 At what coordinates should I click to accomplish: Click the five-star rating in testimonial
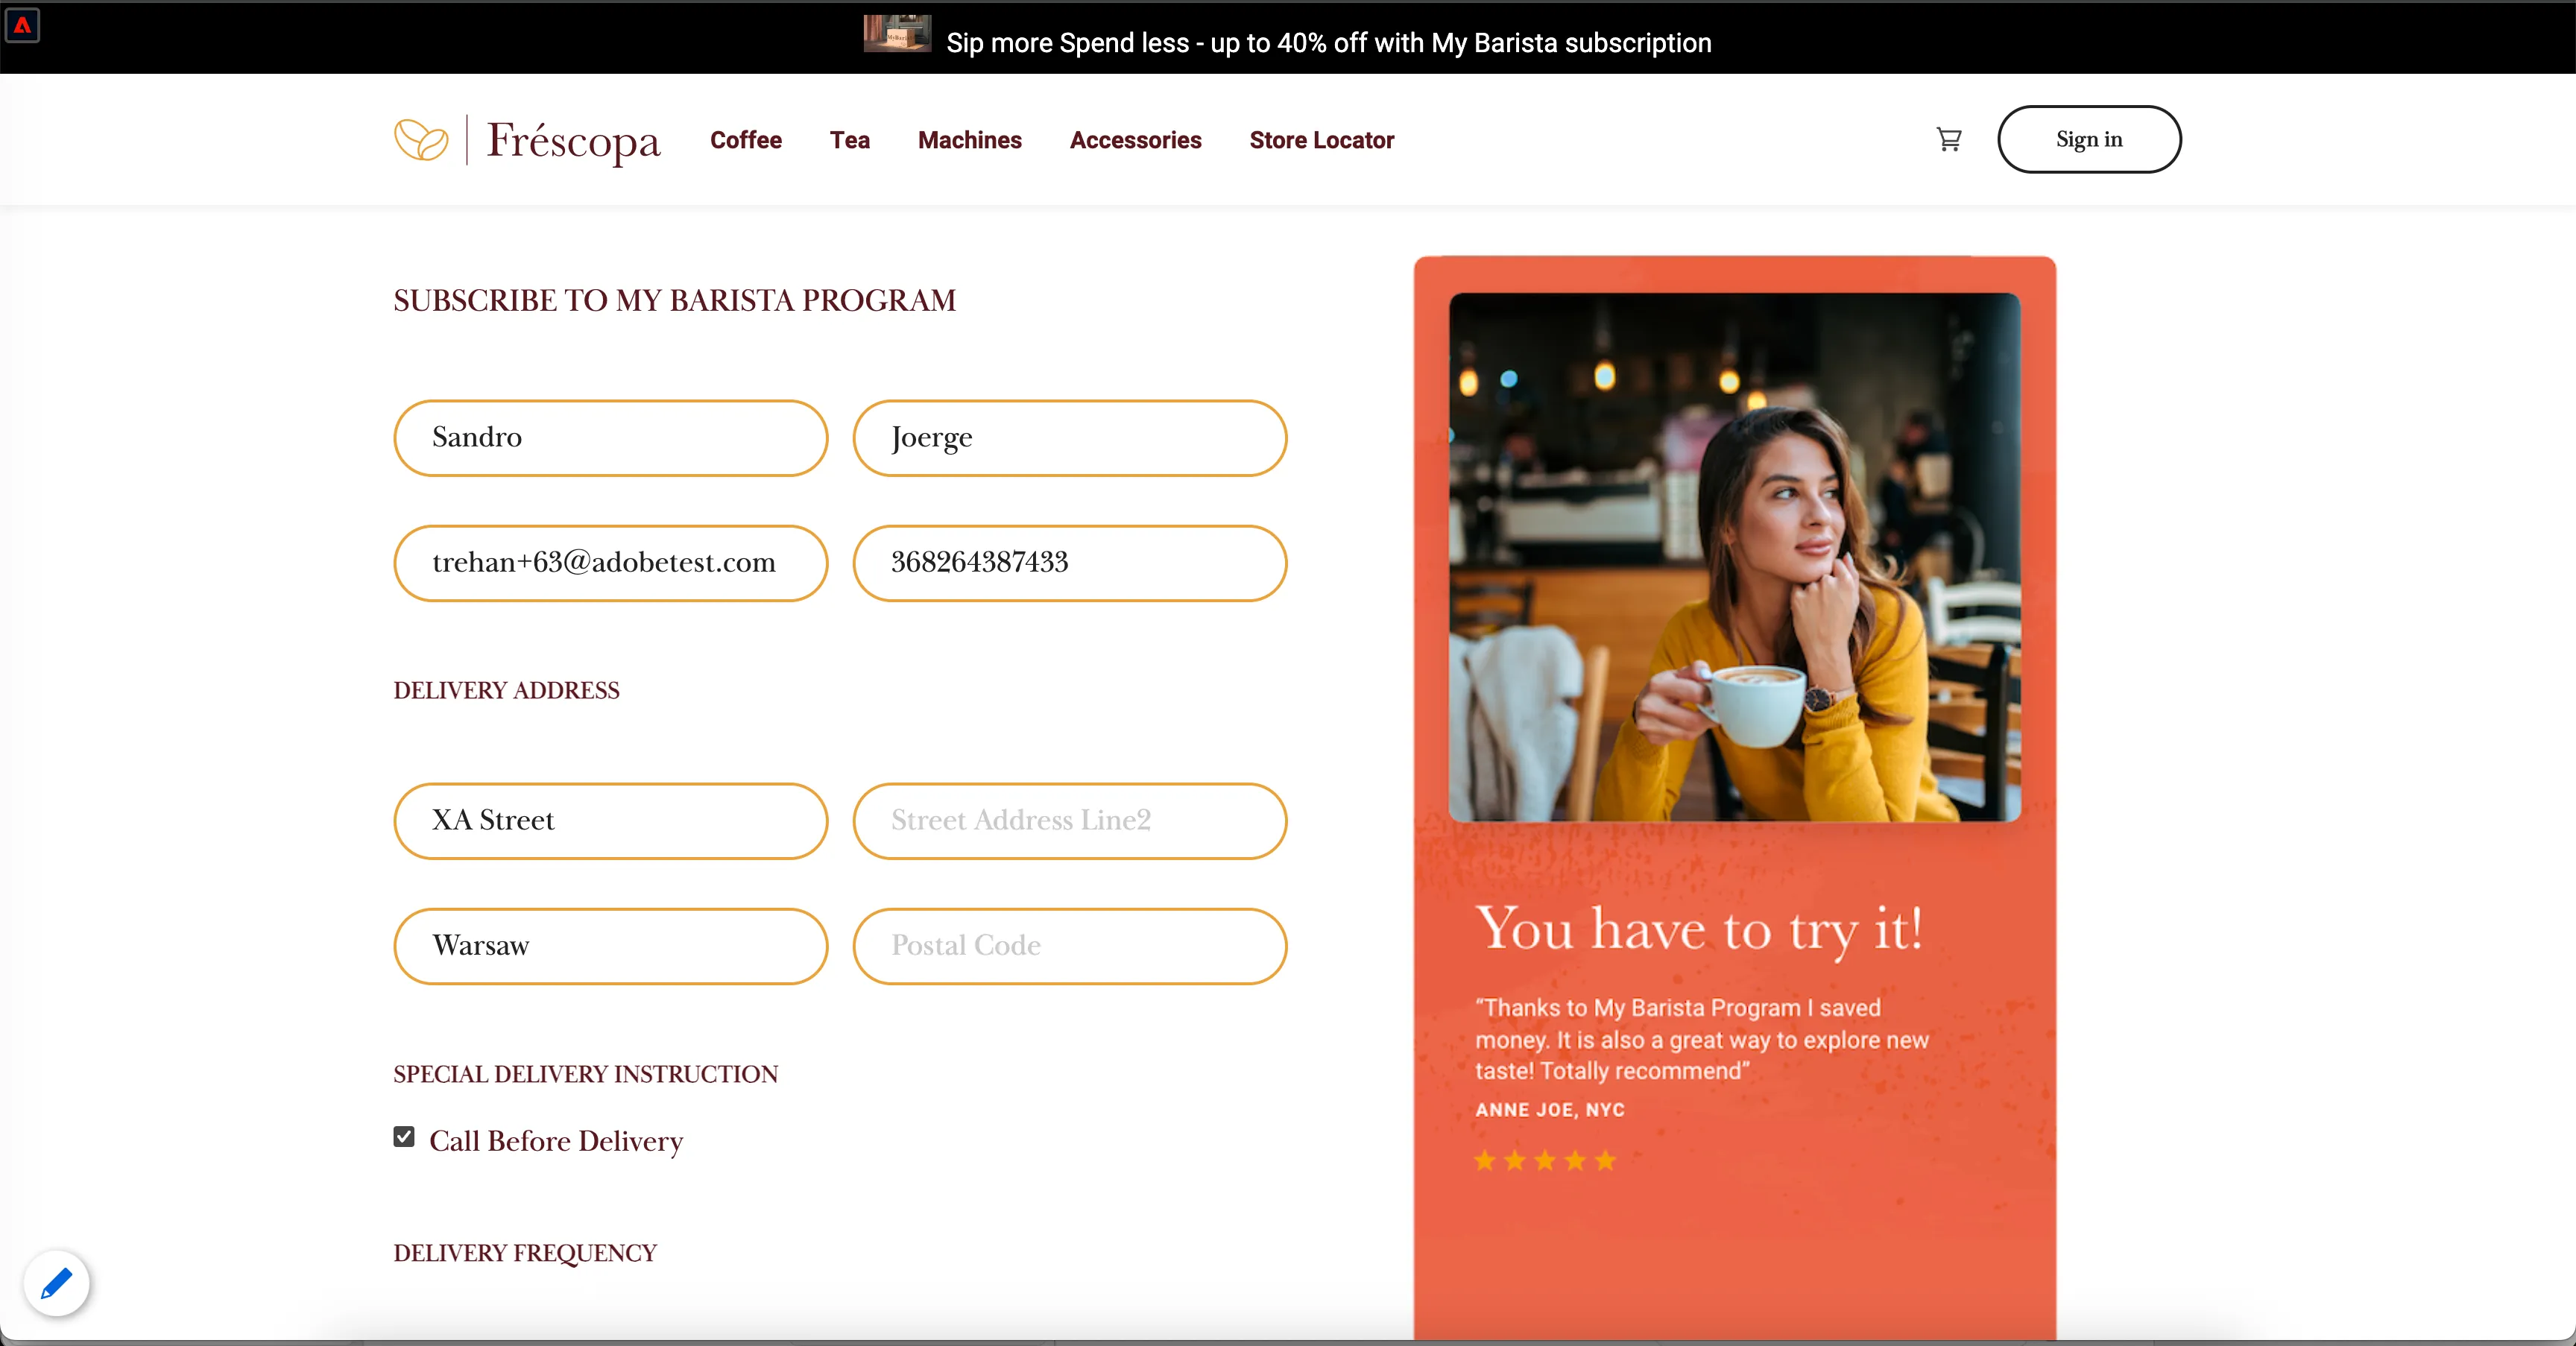click(1545, 1161)
